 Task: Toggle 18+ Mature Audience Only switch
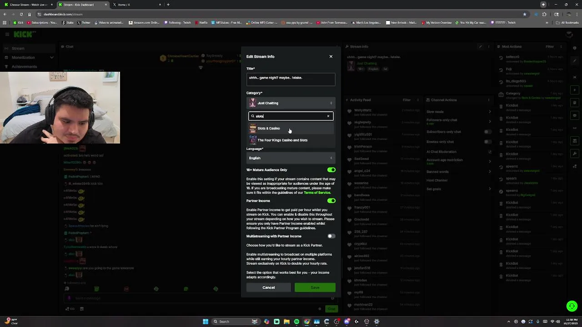click(331, 170)
